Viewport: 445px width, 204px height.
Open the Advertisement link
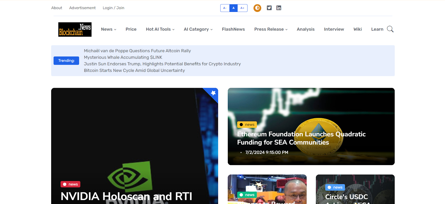pos(82,8)
